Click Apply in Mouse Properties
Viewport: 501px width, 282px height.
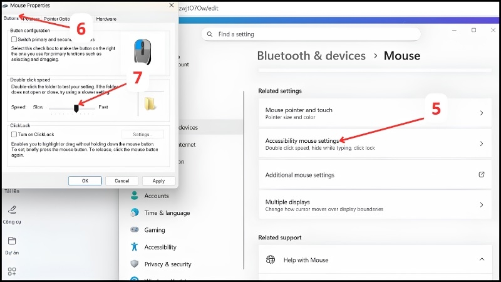coord(158,180)
